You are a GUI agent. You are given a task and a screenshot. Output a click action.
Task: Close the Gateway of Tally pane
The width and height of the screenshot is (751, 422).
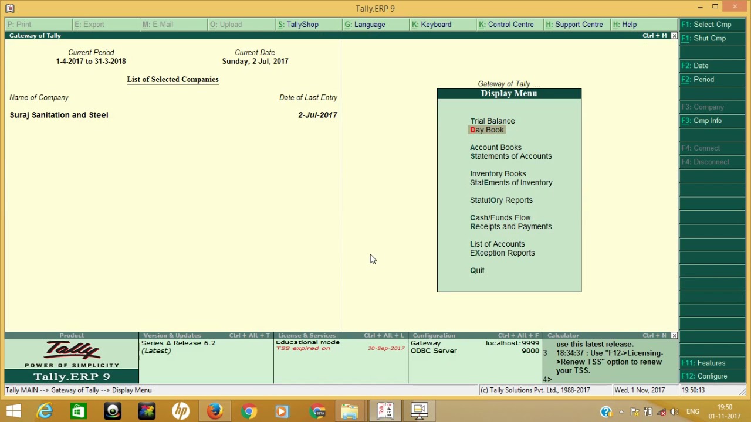pyautogui.click(x=674, y=36)
